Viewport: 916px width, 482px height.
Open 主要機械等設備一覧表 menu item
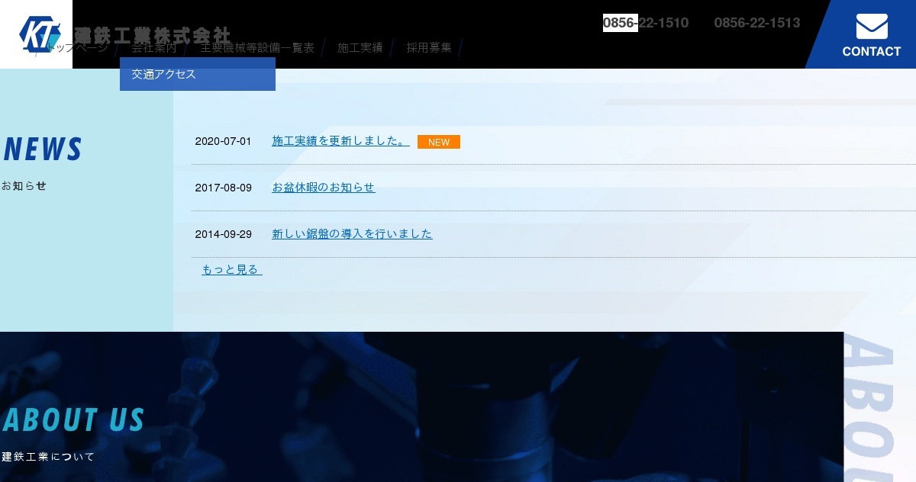coord(257,47)
